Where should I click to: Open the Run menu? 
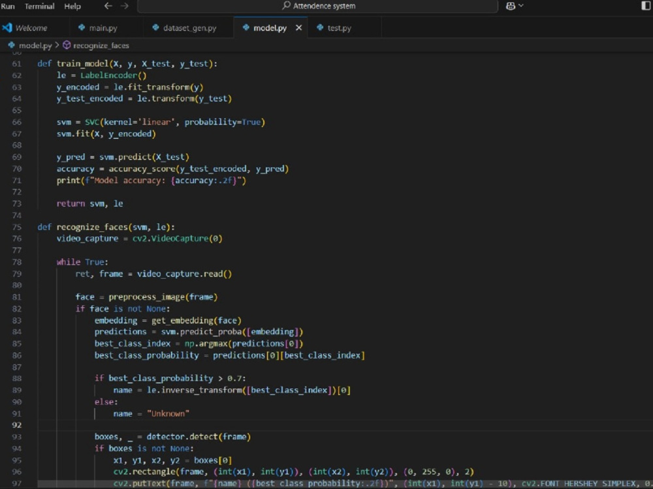[x=8, y=7]
